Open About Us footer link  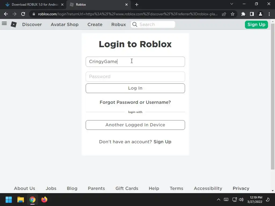tap(24, 188)
